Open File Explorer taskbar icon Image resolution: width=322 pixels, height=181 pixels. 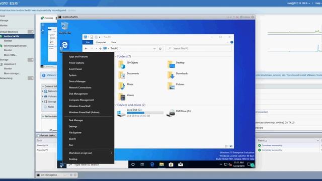pyautogui.click(x=162, y=164)
